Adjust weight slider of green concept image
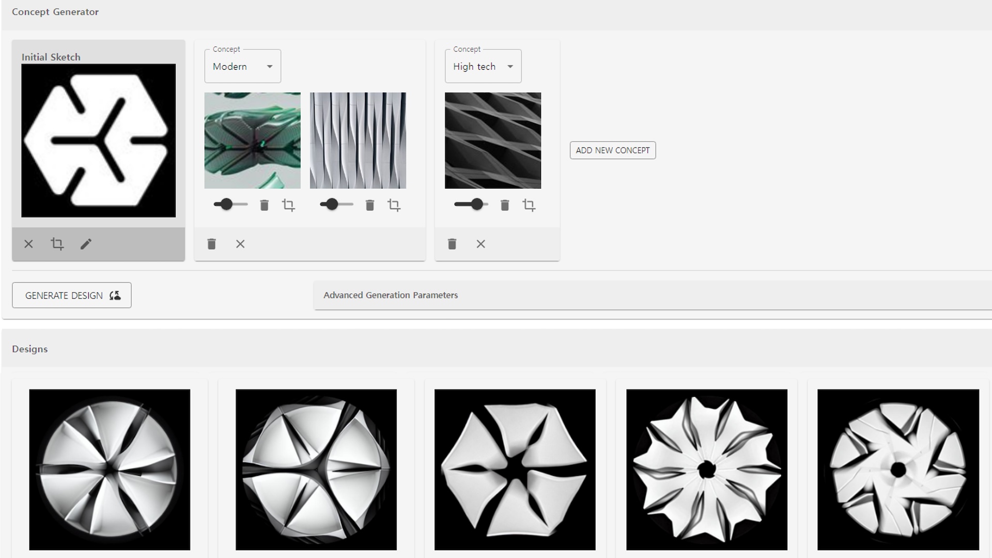This screenshot has width=992, height=558. tap(226, 205)
